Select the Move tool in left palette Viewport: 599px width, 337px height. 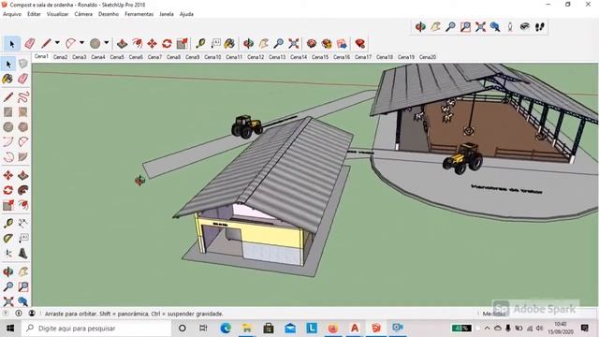(x=8, y=175)
